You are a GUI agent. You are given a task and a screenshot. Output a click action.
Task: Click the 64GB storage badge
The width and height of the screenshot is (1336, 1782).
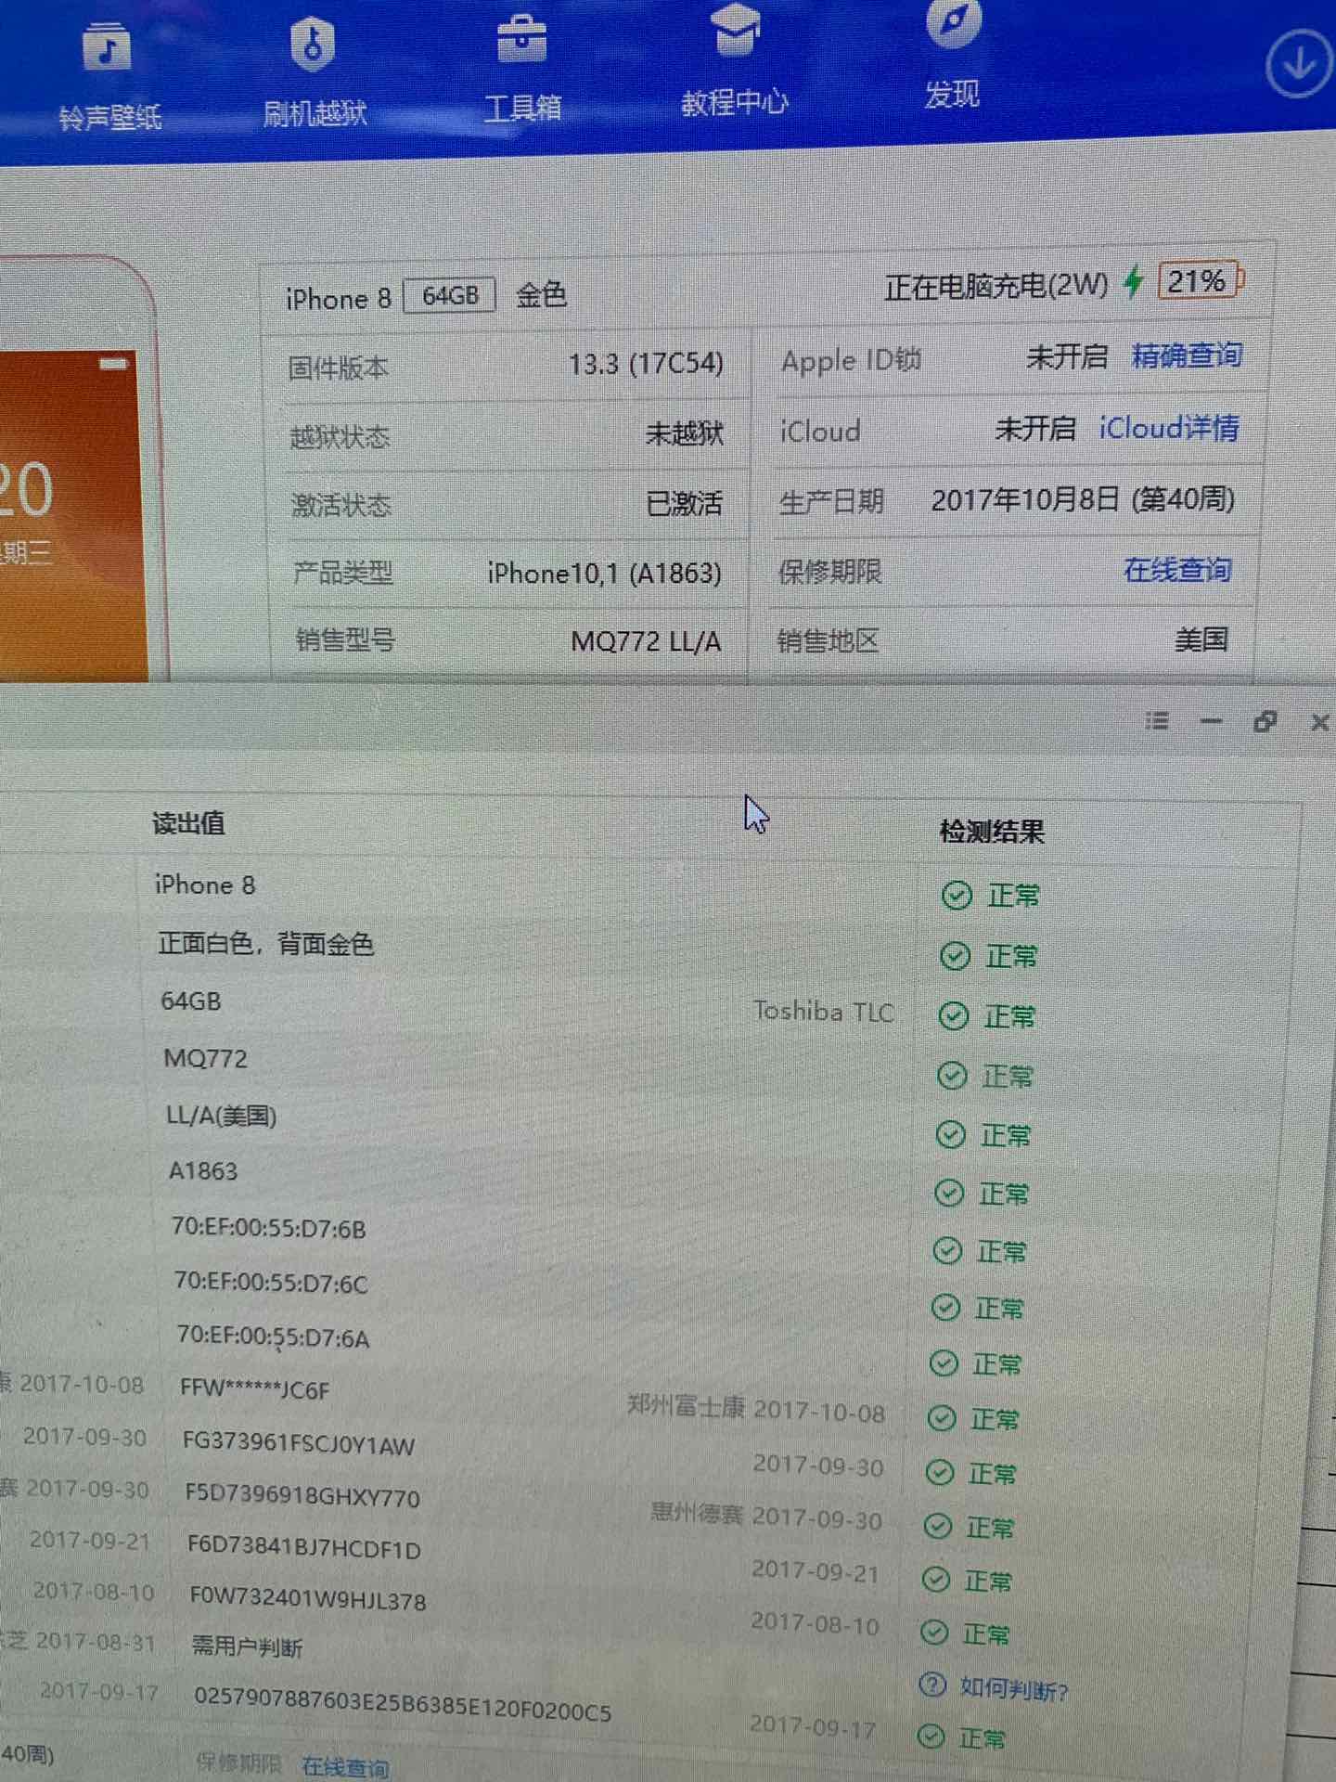(450, 296)
